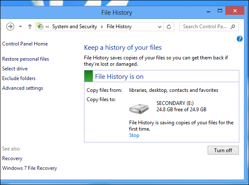Open the breadcrumb arrow after System and Security

pyautogui.click(x=102, y=27)
